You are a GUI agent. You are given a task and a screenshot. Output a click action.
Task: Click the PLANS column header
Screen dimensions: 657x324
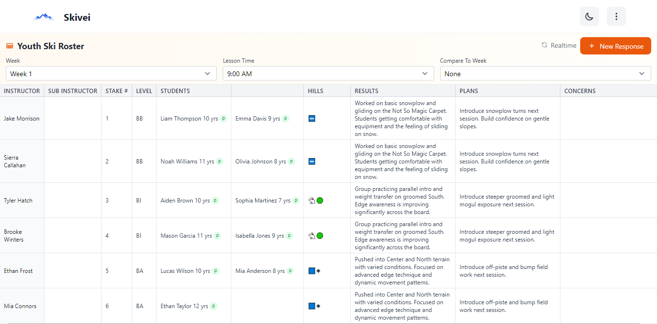[x=508, y=91]
